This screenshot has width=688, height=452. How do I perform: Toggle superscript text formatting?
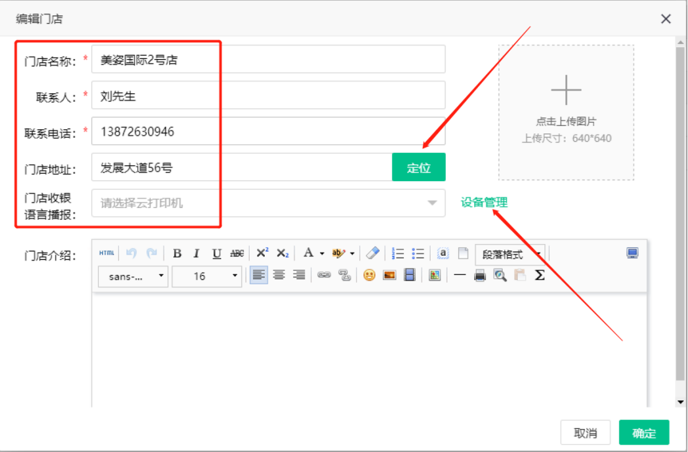(262, 253)
